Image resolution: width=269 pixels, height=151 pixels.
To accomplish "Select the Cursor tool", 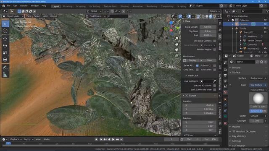I will 5,31.
